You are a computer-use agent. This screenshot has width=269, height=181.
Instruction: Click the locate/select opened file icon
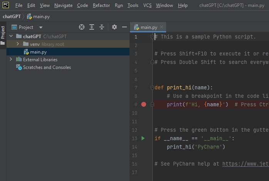click(82, 27)
